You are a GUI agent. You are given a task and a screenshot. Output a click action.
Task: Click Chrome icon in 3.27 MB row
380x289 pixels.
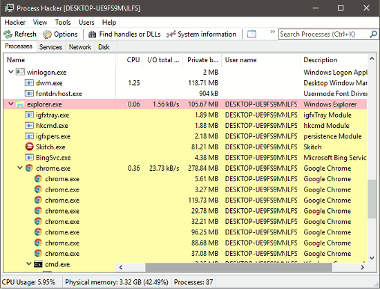38,189
